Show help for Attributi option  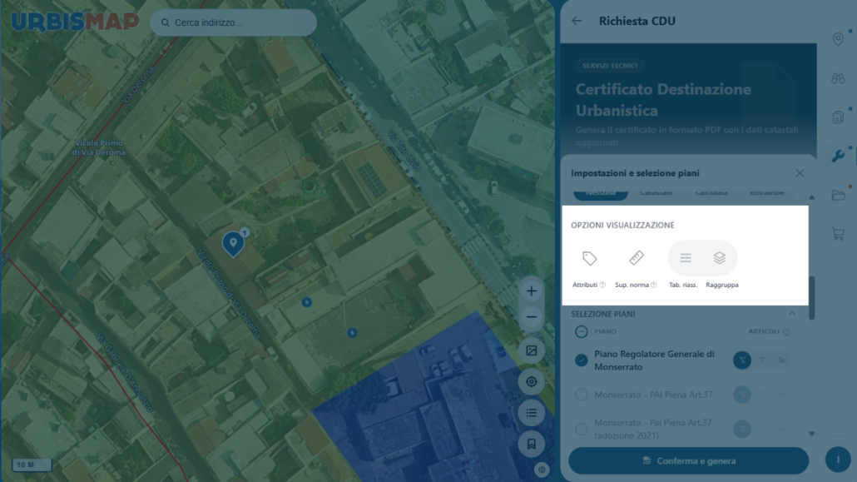(x=602, y=285)
